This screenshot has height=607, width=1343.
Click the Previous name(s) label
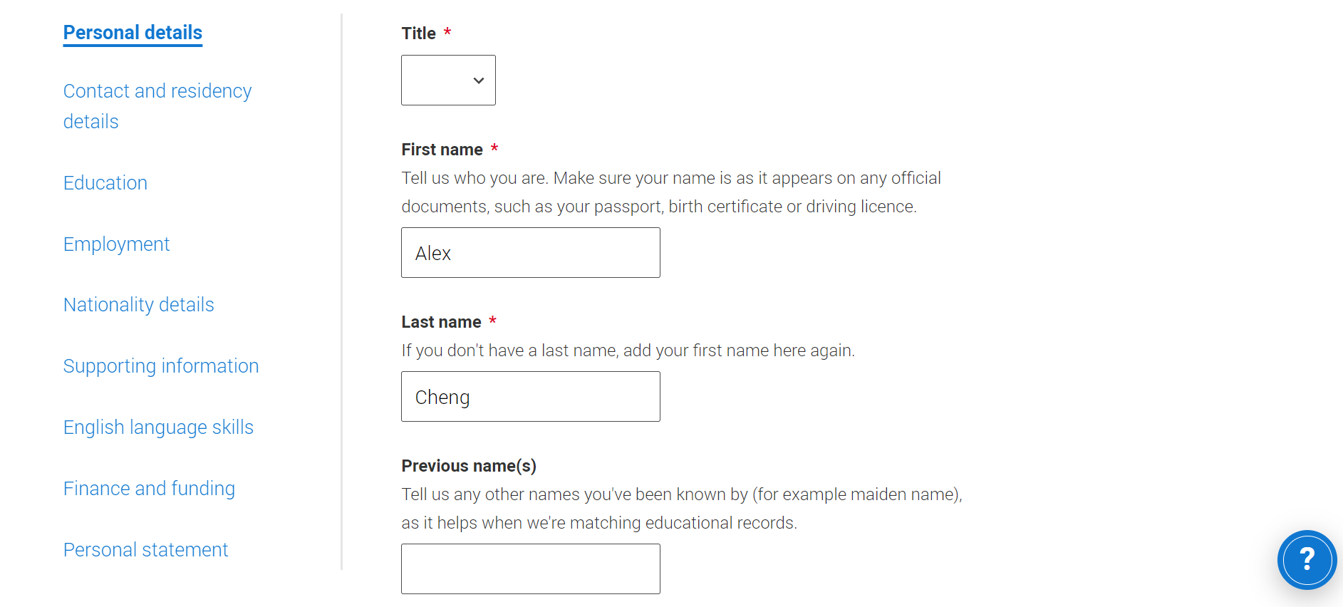pyautogui.click(x=469, y=466)
